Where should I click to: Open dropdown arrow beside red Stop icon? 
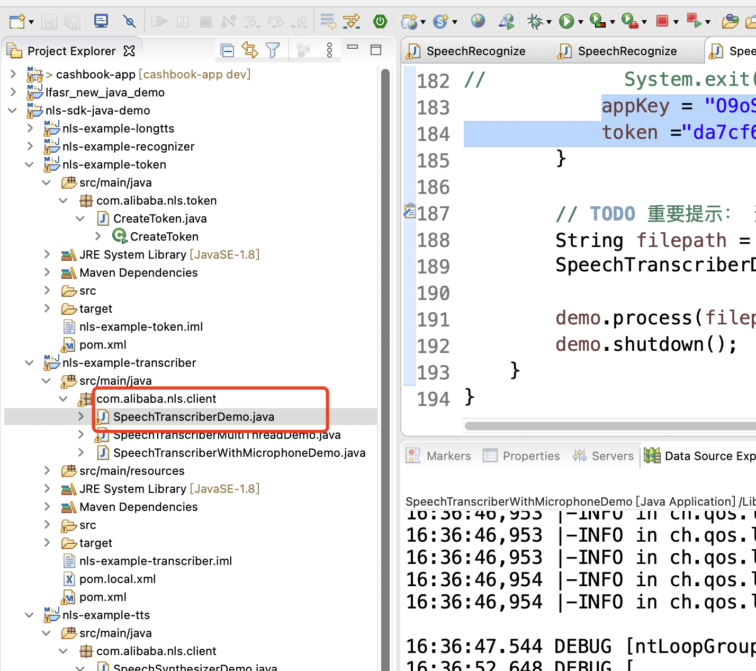pyautogui.click(x=676, y=22)
